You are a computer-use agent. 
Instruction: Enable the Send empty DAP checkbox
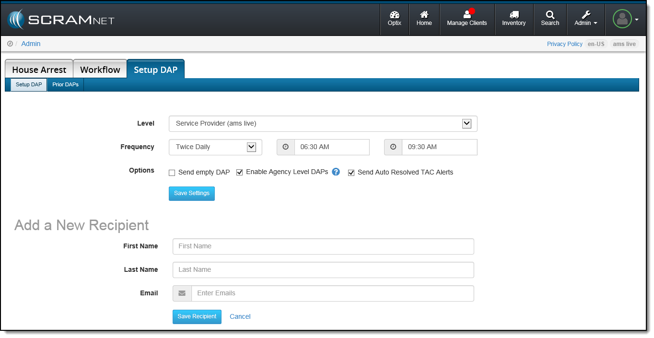click(x=172, y=173)
